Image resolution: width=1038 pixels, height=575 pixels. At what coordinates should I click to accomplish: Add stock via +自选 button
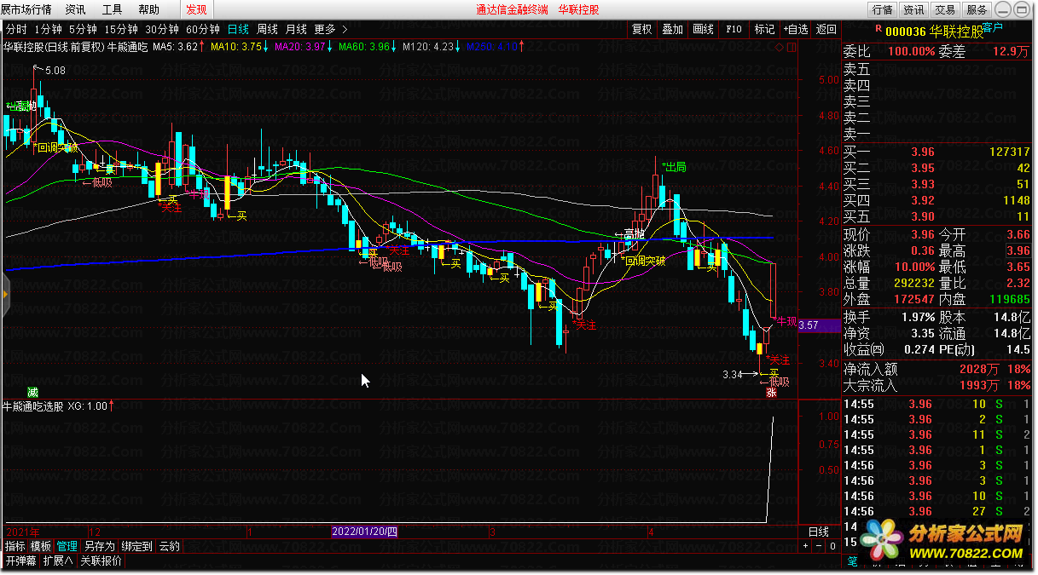tap(796, 29)
